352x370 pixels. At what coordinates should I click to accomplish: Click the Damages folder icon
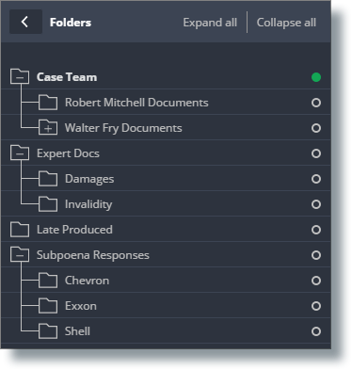(48, 178)
